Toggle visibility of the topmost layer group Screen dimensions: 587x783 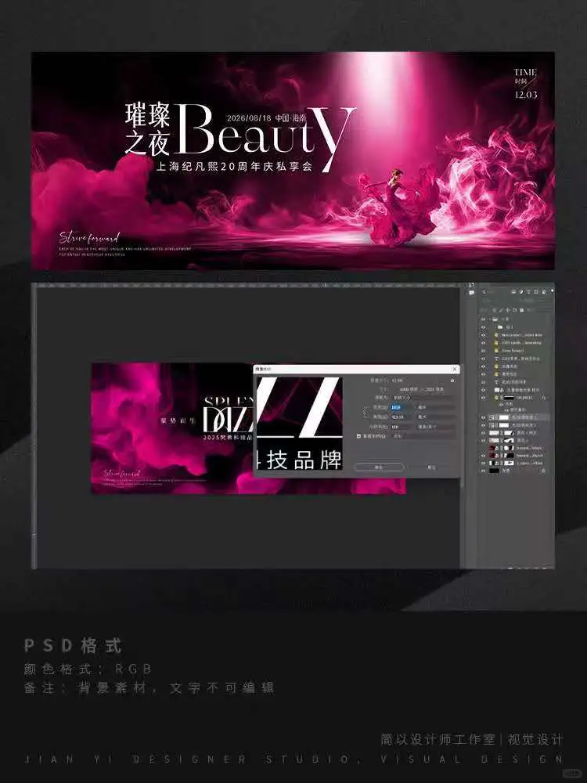[483, 319]
